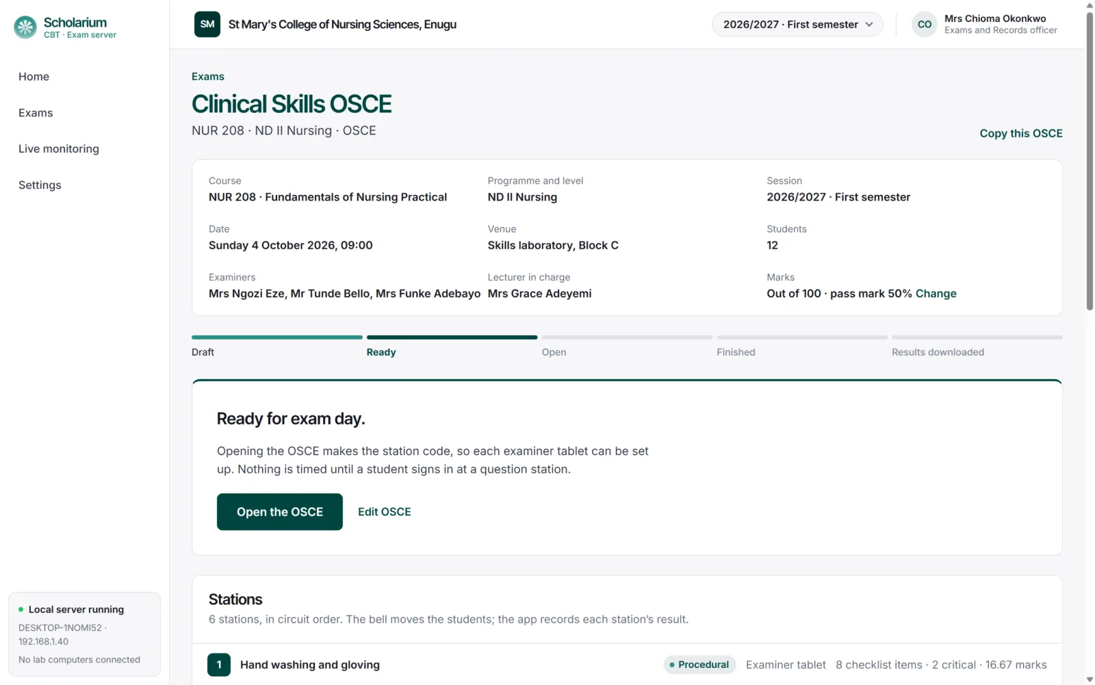Viewport: 1095px width, 685px height.
Task: Click the Draft progress step
Action: pyautogui.click(x=276, y=346)
